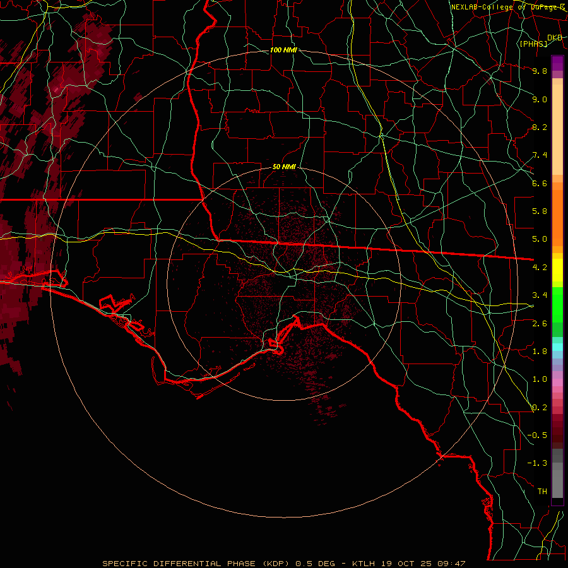The width and height of the screenshot is (568, 568).
Task: Click the 9.8 value on color scale
Action: [x=540, y=71]
